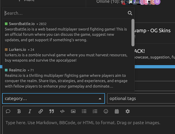
Task: Click the Swordbattle.io category description text
Action: (x=66, y=34)
